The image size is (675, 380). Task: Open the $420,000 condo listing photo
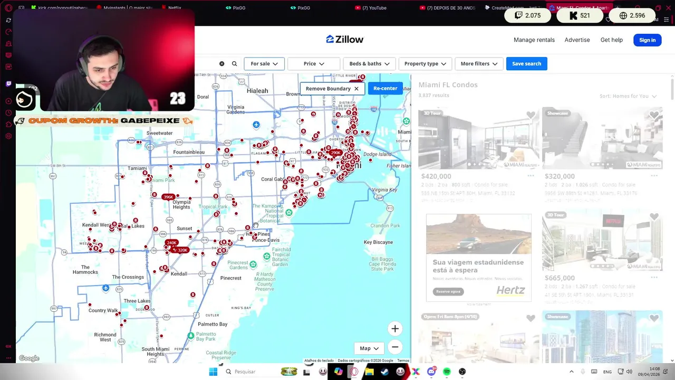click(x=478, y=138)
